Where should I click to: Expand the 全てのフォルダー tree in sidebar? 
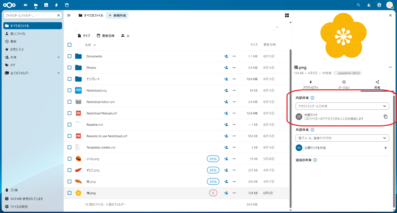point(59,73)
